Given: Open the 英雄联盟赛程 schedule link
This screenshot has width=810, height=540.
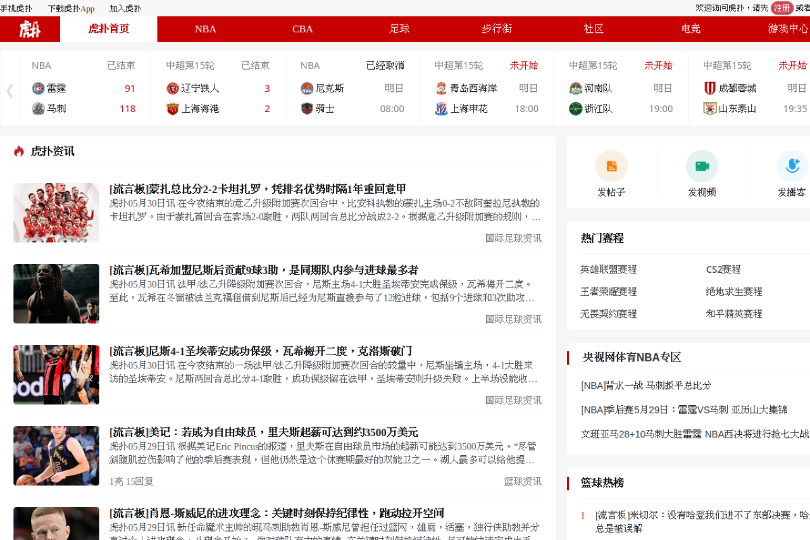Looking at the screenshot, I should click(609, 269).
